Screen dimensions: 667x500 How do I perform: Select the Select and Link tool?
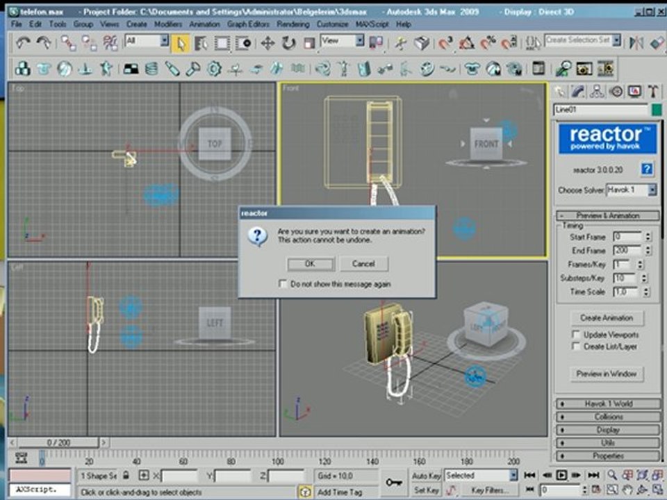[68, 43]
